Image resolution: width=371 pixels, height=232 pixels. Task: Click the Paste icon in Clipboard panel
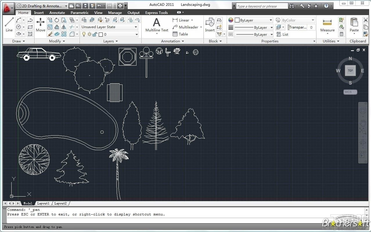click(x=354, y=23)
